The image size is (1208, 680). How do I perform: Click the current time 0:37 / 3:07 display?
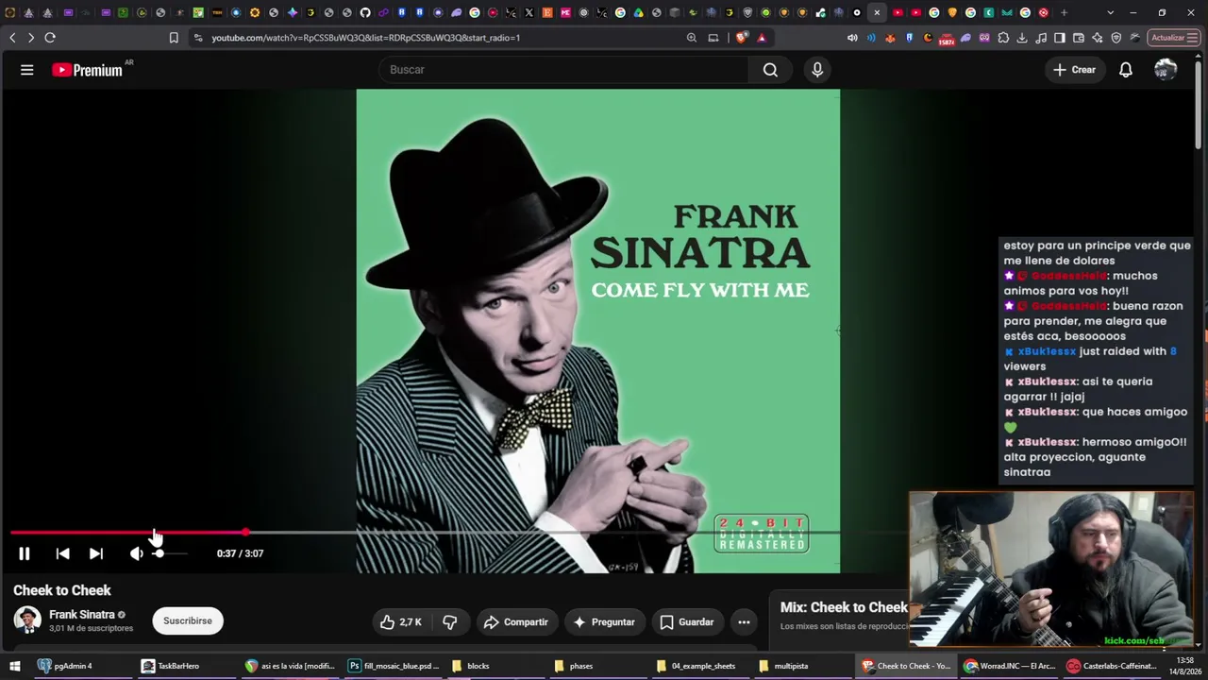click(x=240, y=553)
